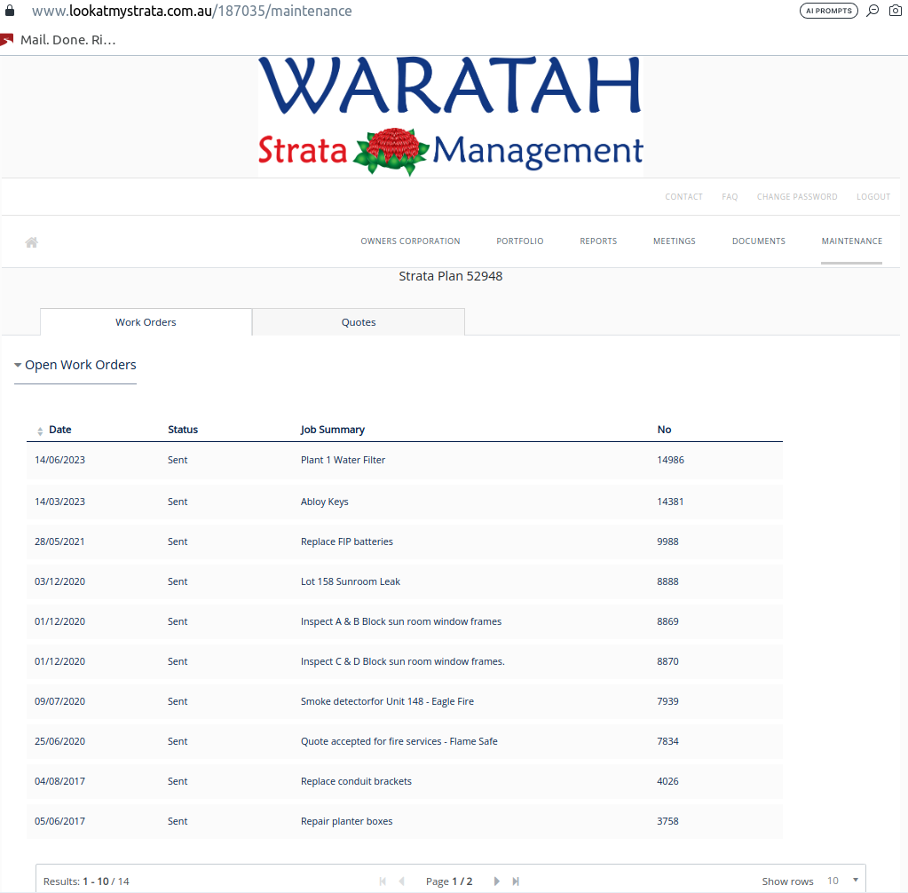Click the date 28/05/2021

[x=59, y=541]
